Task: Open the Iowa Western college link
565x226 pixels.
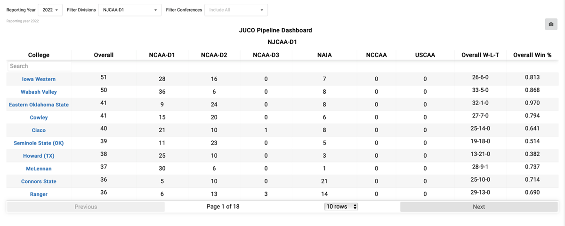Action: coord(39,79)
